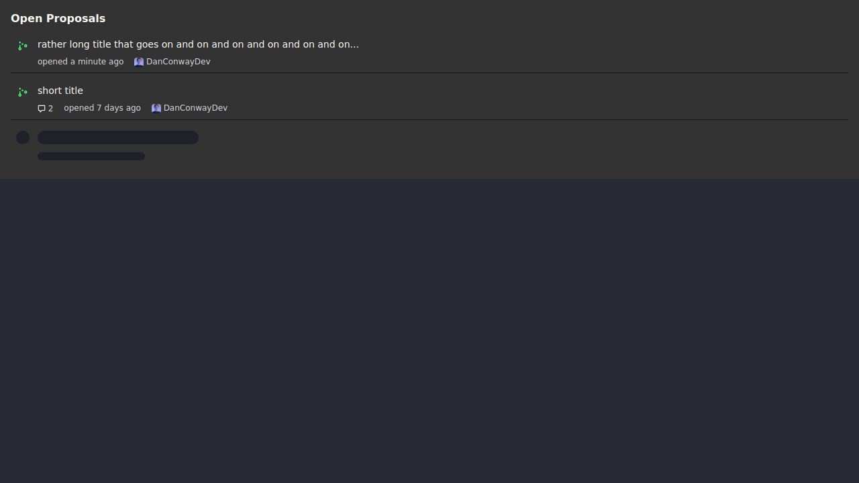The width and height of the screenshot is (859, 483).
Task: Click the proposal icon beside "short title"
Action: pos(23,92)
